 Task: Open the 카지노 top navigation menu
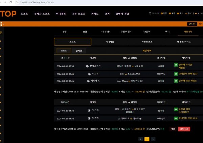[95, 14]
